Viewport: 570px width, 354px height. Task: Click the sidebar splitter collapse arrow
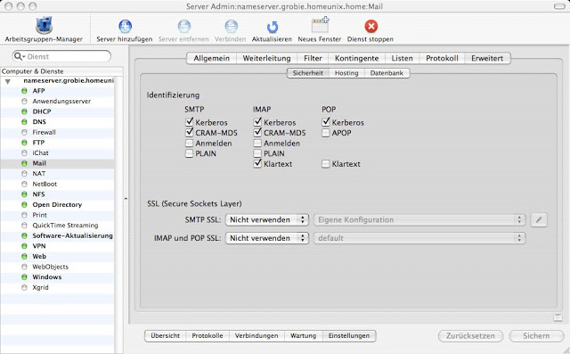126,199
